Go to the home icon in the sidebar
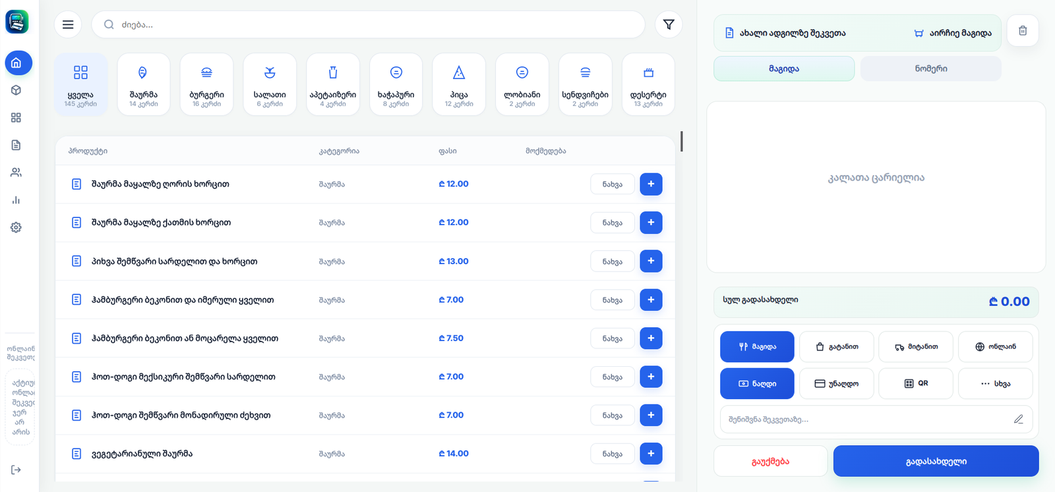 (x=18, y=63)
